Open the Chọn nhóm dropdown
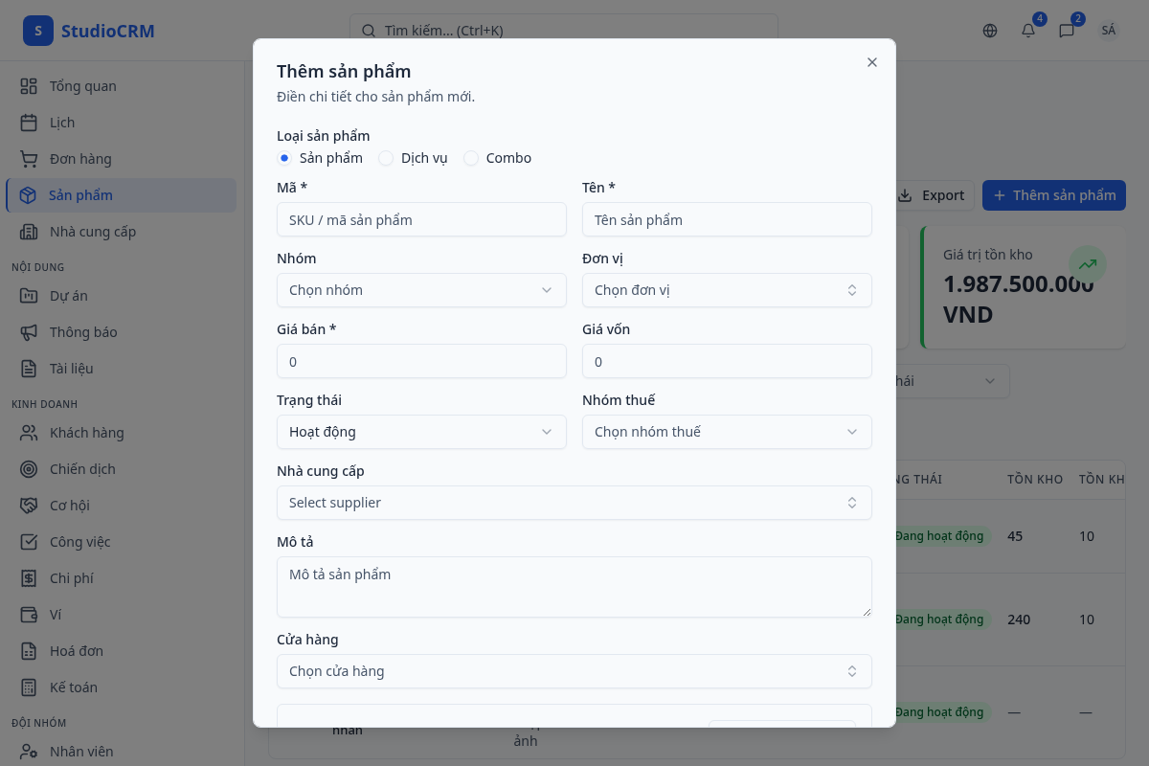Screen dimensions: 1149x766 click(421, 290)
